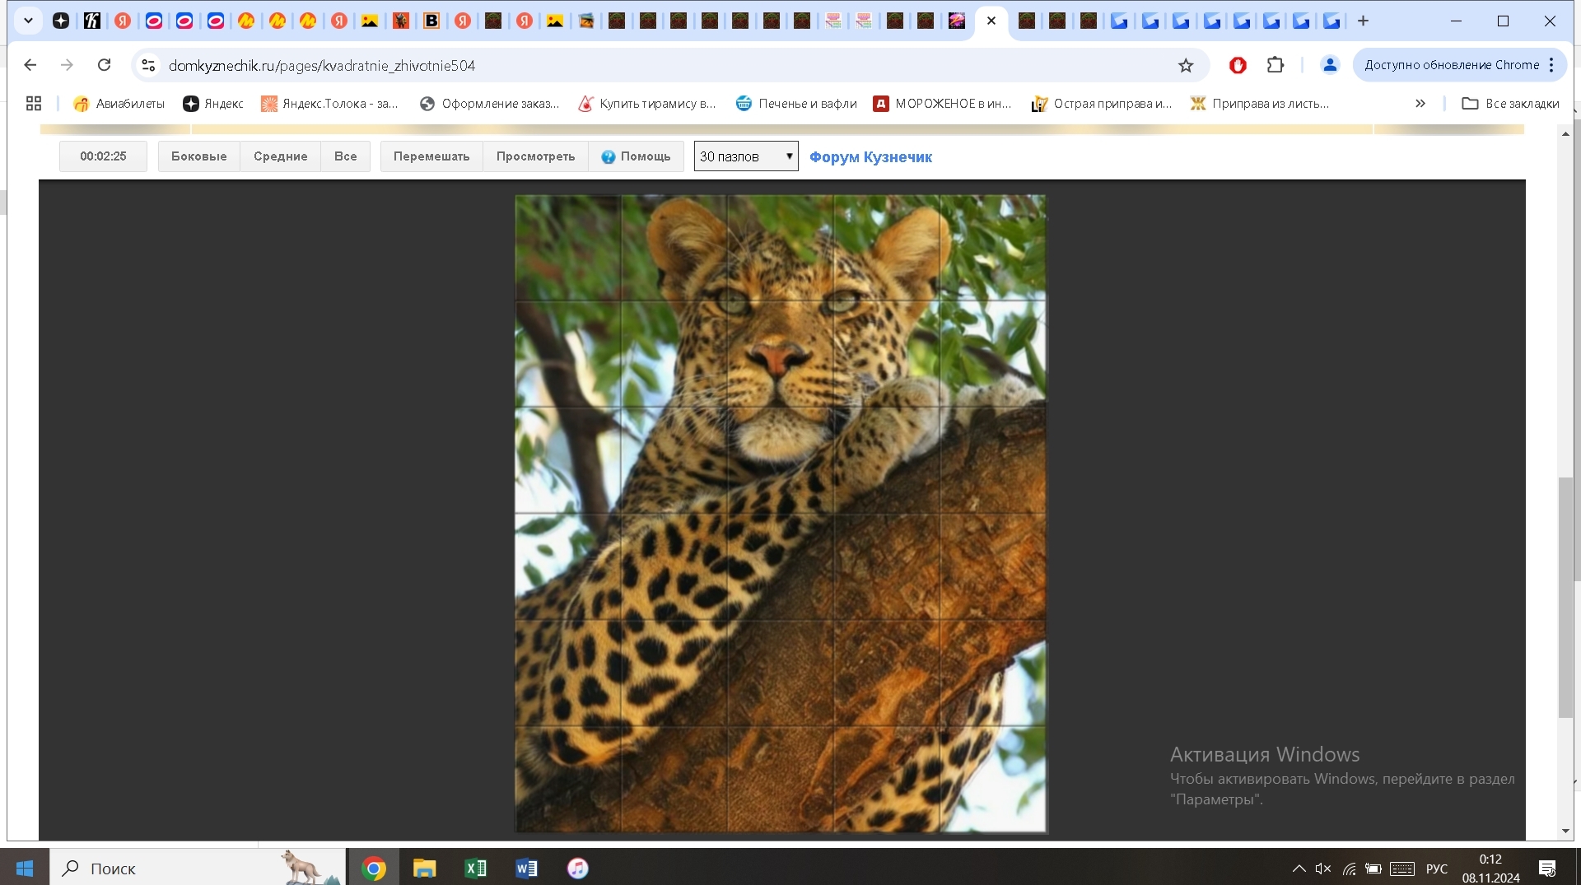Open the Печенье и вафли bookmark
Screen dimensions: 1581x885
pyautogui.click(x=796, y=104)
